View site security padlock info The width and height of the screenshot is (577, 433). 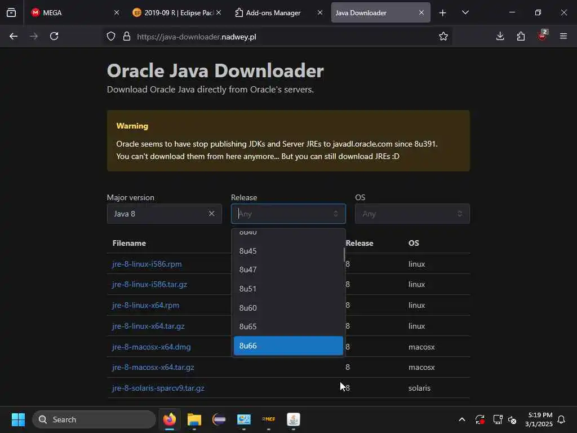coord(127,36)
